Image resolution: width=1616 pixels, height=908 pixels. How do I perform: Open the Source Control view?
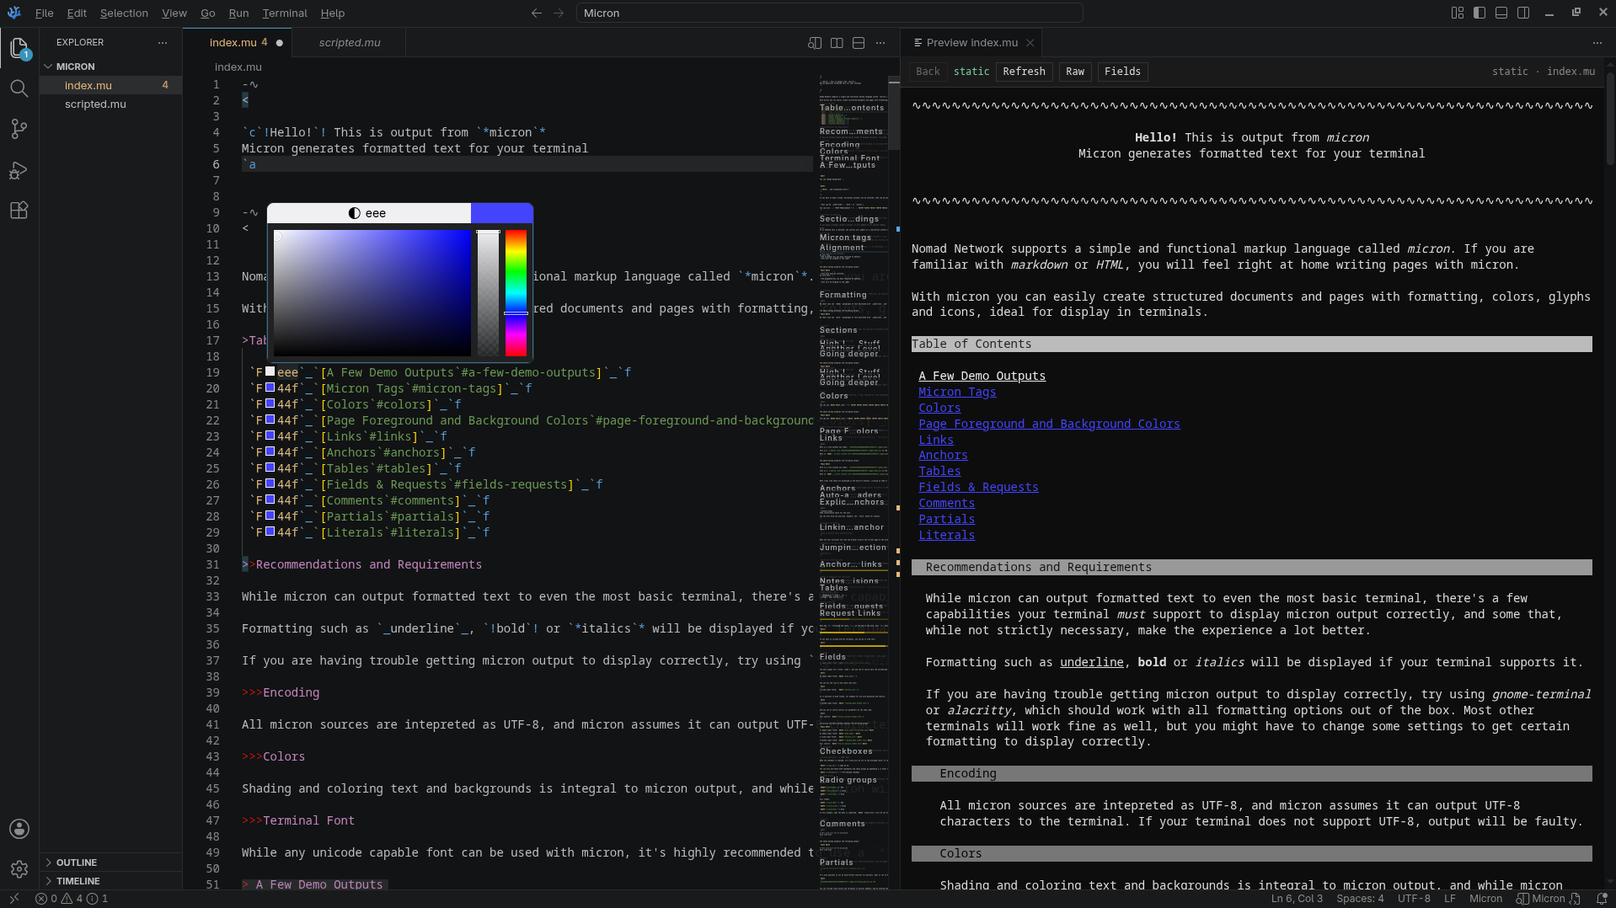pos(19,129)
